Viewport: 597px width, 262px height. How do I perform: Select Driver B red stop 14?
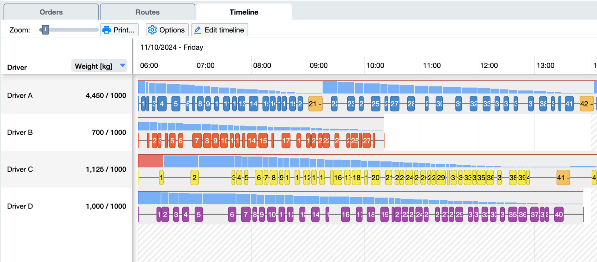tap(252, 141)
